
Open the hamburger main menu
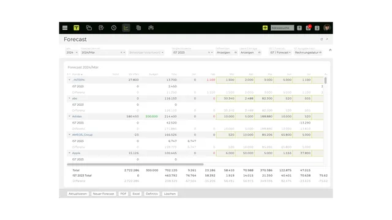click(x=65, y=28)
